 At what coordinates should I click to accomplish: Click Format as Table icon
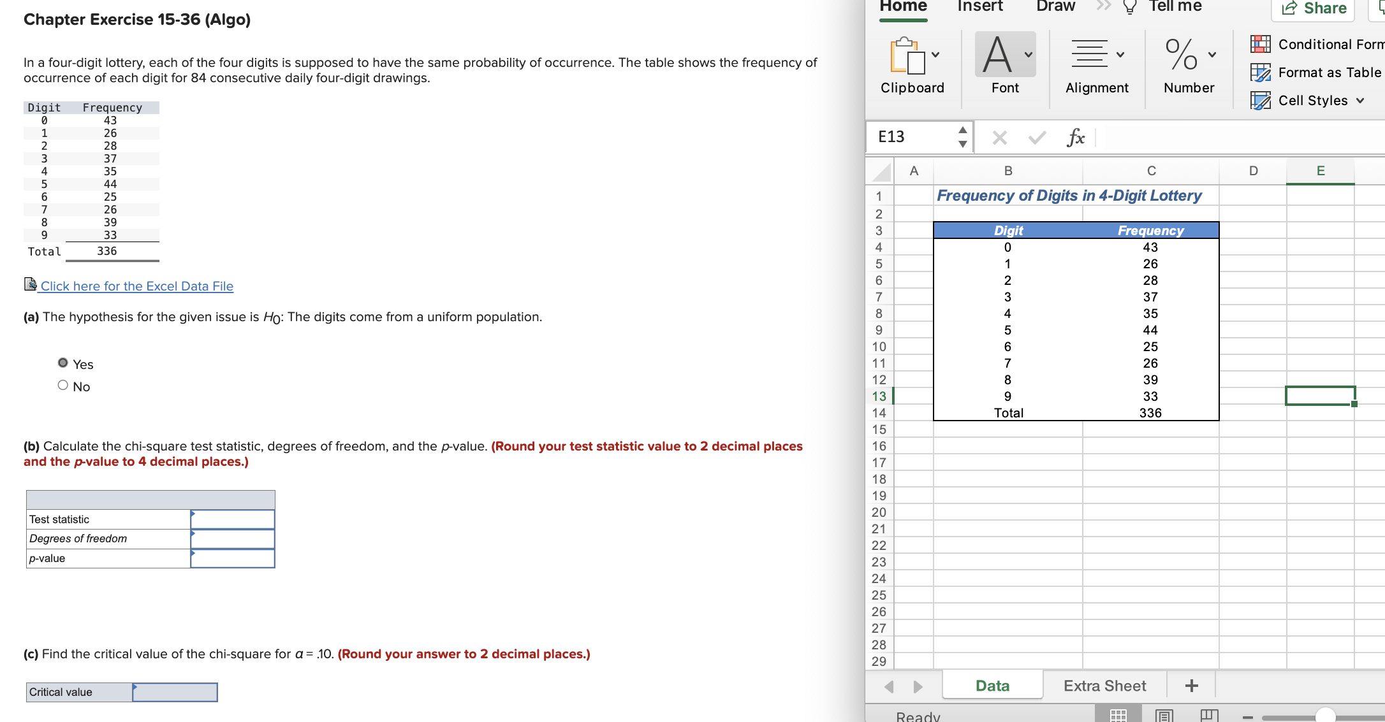(x=1260, y=73)
